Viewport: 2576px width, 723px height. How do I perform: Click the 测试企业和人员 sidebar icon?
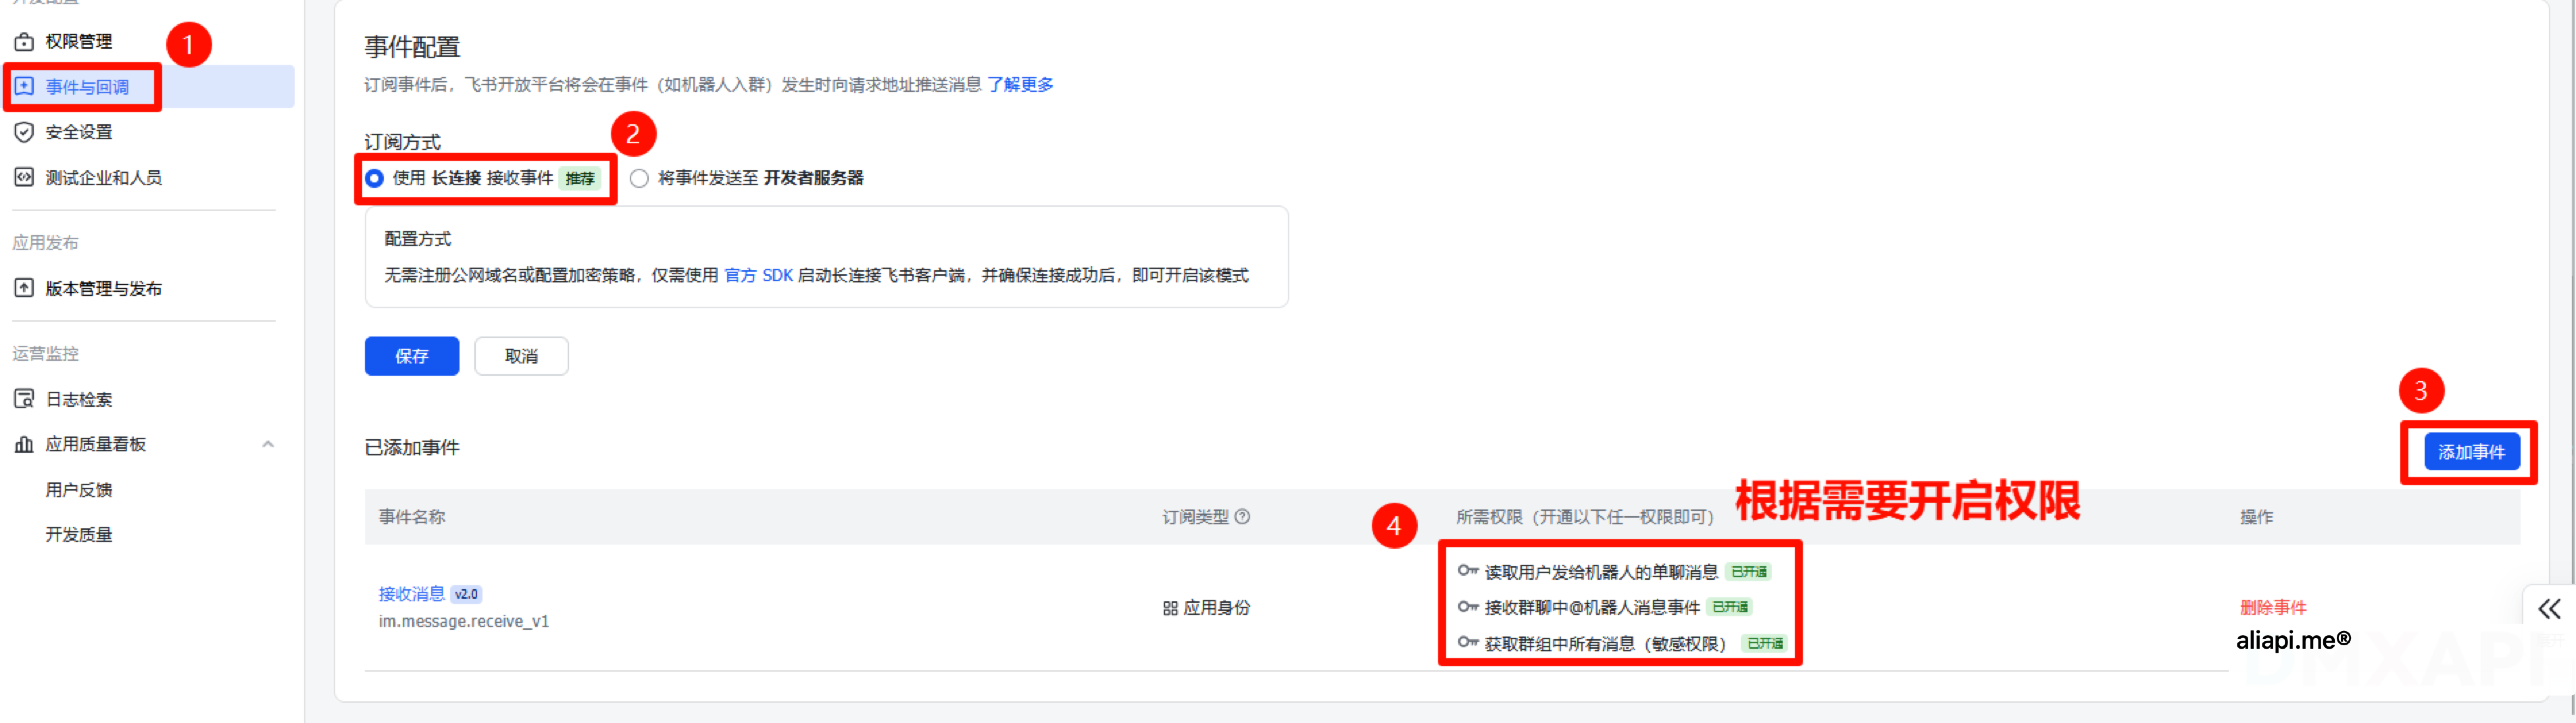point(24,177)
